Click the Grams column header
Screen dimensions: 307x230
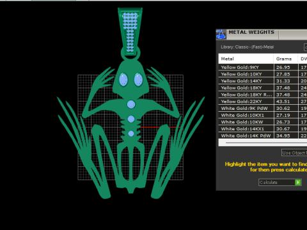tap(286, 59)
